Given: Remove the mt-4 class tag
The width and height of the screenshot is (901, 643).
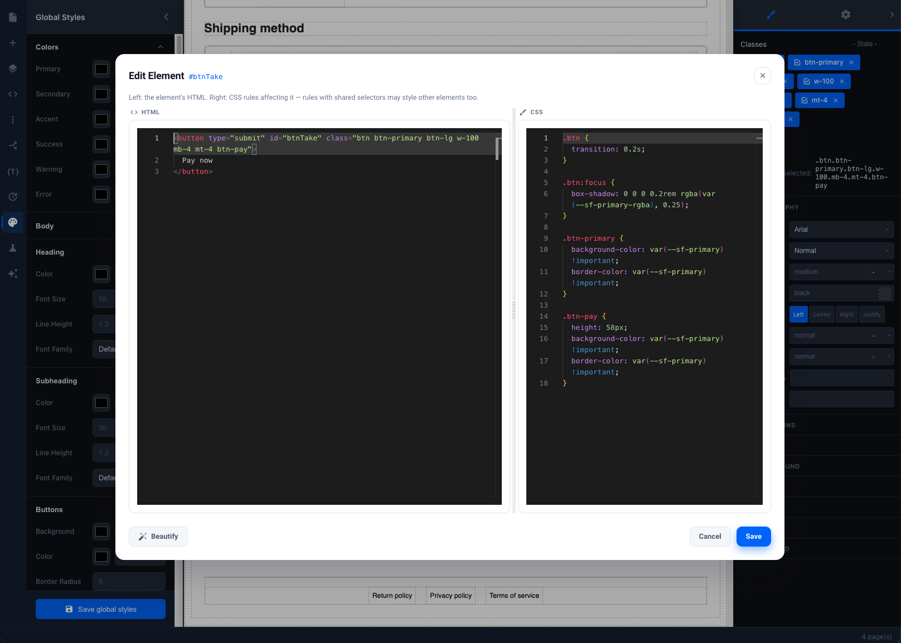Looking at the screenshot, I should click(x=836, y=100).
